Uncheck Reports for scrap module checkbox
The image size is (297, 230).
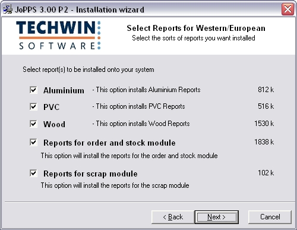33,173
